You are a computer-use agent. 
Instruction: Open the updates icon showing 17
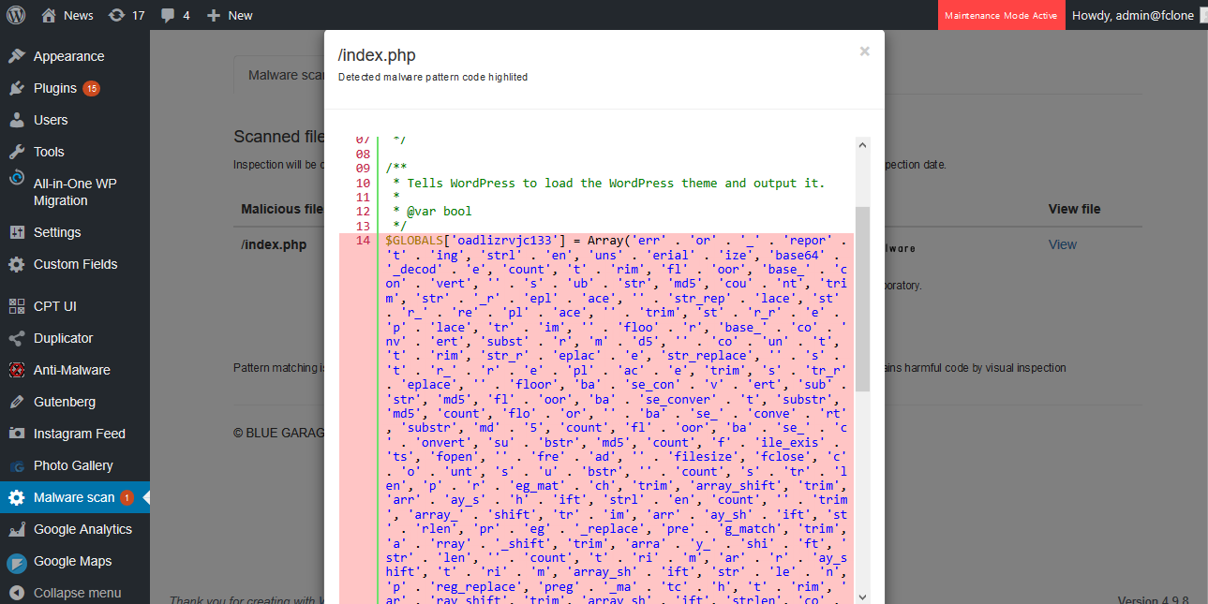click(116, 15)
